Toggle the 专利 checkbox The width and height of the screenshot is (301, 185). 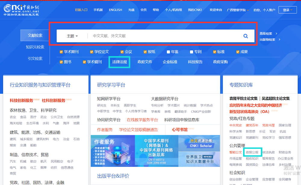(191, 52)
